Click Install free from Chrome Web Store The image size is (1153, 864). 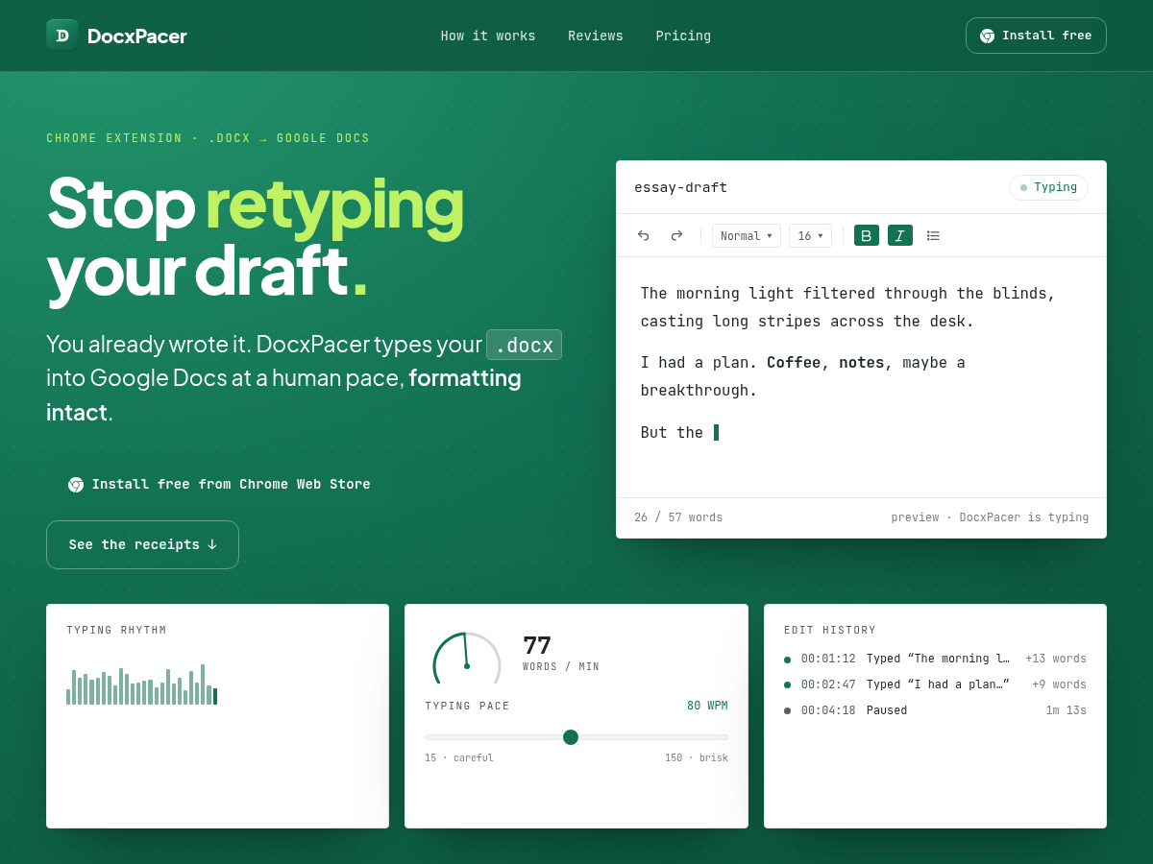[x=219, y=485]
